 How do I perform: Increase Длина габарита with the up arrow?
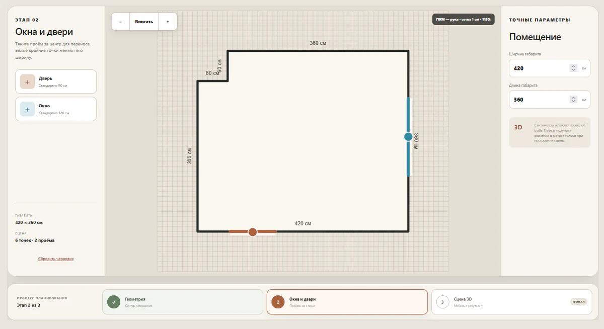coord(573,98)
